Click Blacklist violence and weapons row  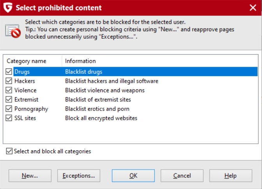pyautogui.click(x=105, y=90)
